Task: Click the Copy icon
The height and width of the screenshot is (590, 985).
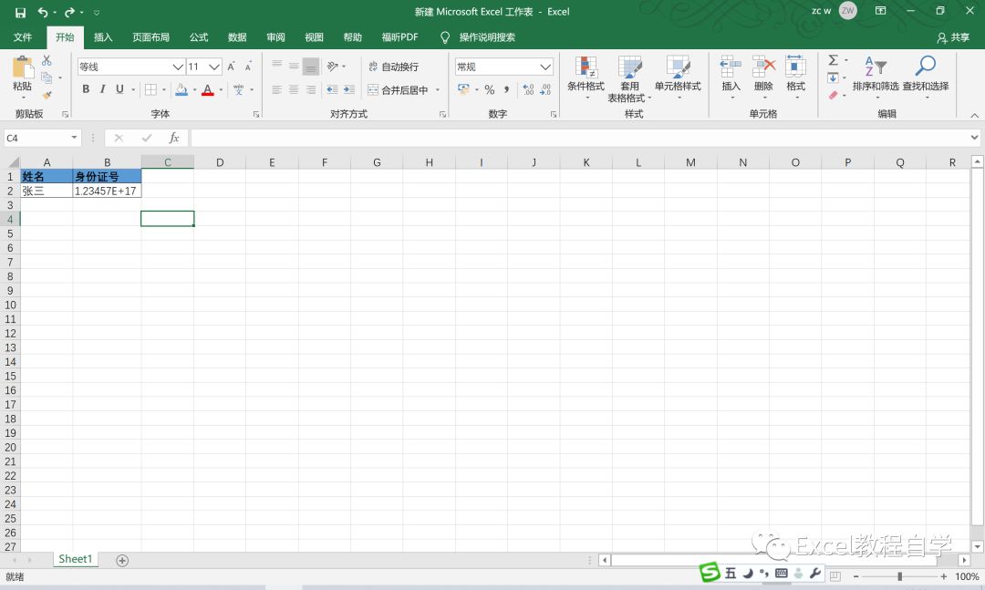Action: [x=47, y=78]
